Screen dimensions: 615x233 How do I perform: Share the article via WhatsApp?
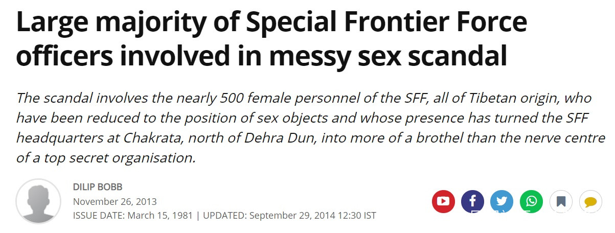pyautogui.click(x=531, y=201)
